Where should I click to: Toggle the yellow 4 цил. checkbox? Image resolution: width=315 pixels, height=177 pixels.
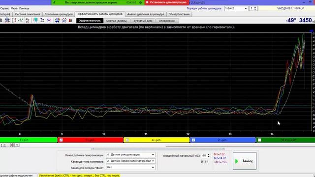(127, 140)
